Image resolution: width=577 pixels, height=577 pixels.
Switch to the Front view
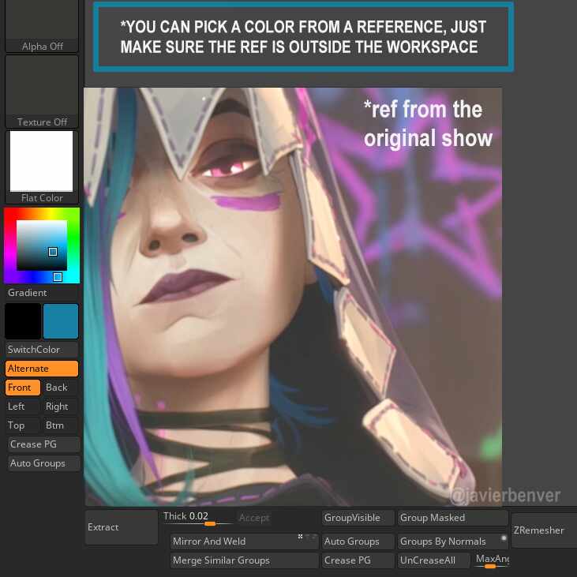click(23, 388)
